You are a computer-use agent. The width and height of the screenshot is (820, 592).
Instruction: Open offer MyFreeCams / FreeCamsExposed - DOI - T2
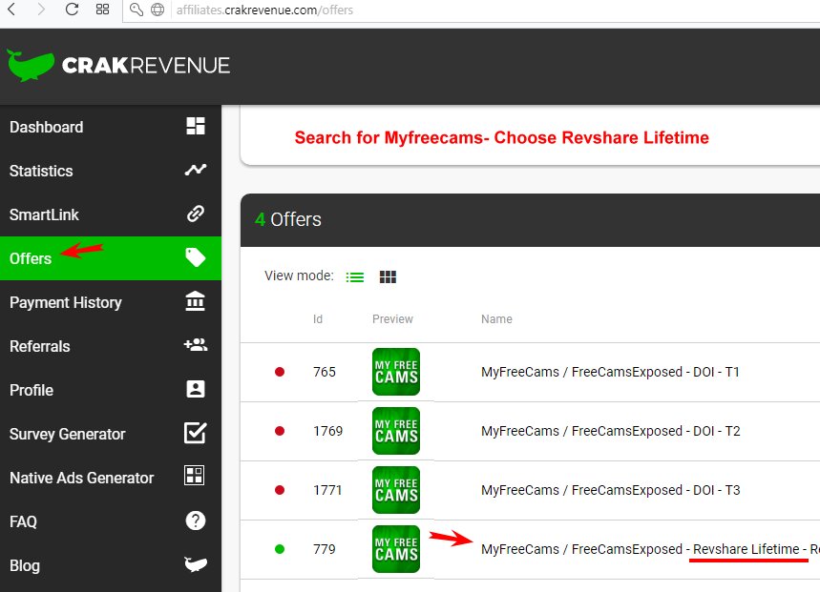(611, 431)
